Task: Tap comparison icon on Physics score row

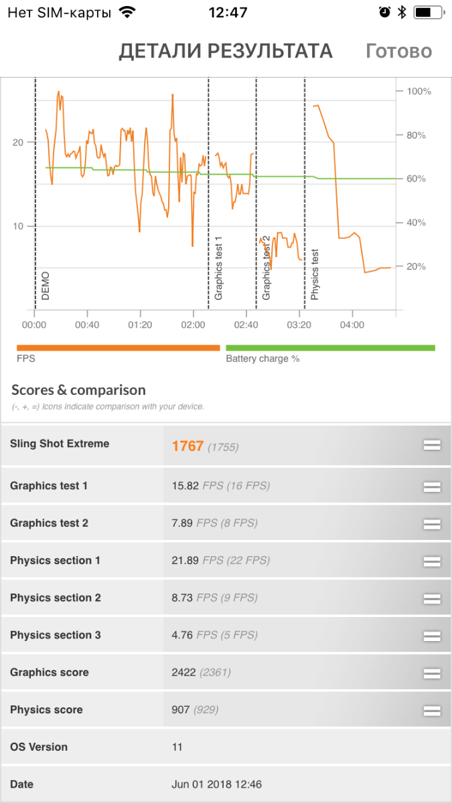Action: (x=432, y=711)
